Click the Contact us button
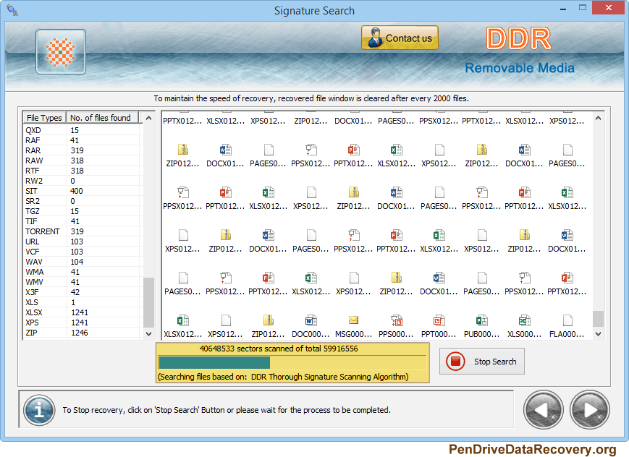 [400, 38]
